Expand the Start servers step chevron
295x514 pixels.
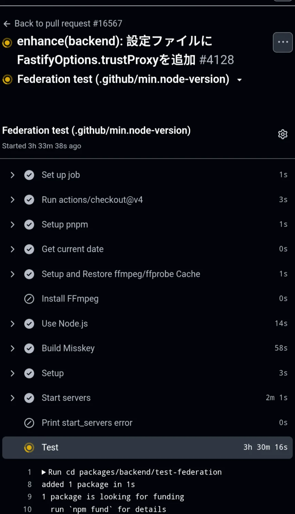pos(13,398)
